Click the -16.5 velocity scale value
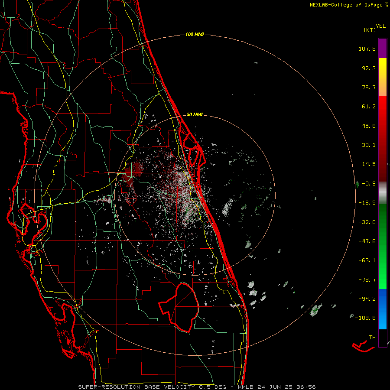 pos(367,203)
